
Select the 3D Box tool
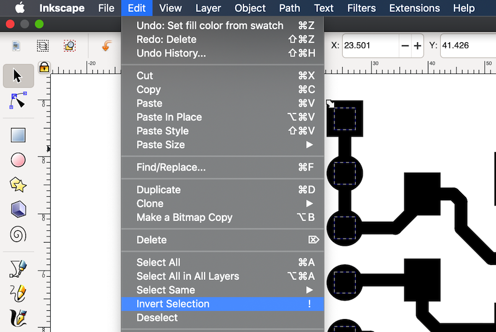(x=18, y=209)
